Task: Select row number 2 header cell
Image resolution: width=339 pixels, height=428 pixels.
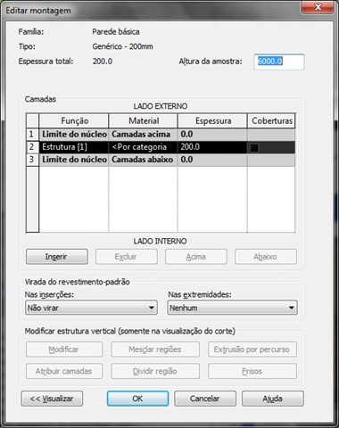Action: 32,147
